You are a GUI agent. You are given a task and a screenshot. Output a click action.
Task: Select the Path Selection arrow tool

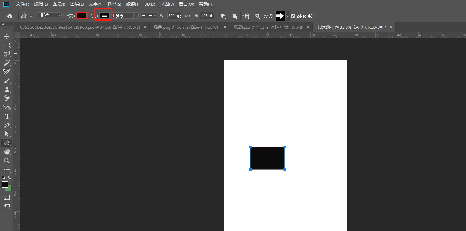[x=7, y=134]
